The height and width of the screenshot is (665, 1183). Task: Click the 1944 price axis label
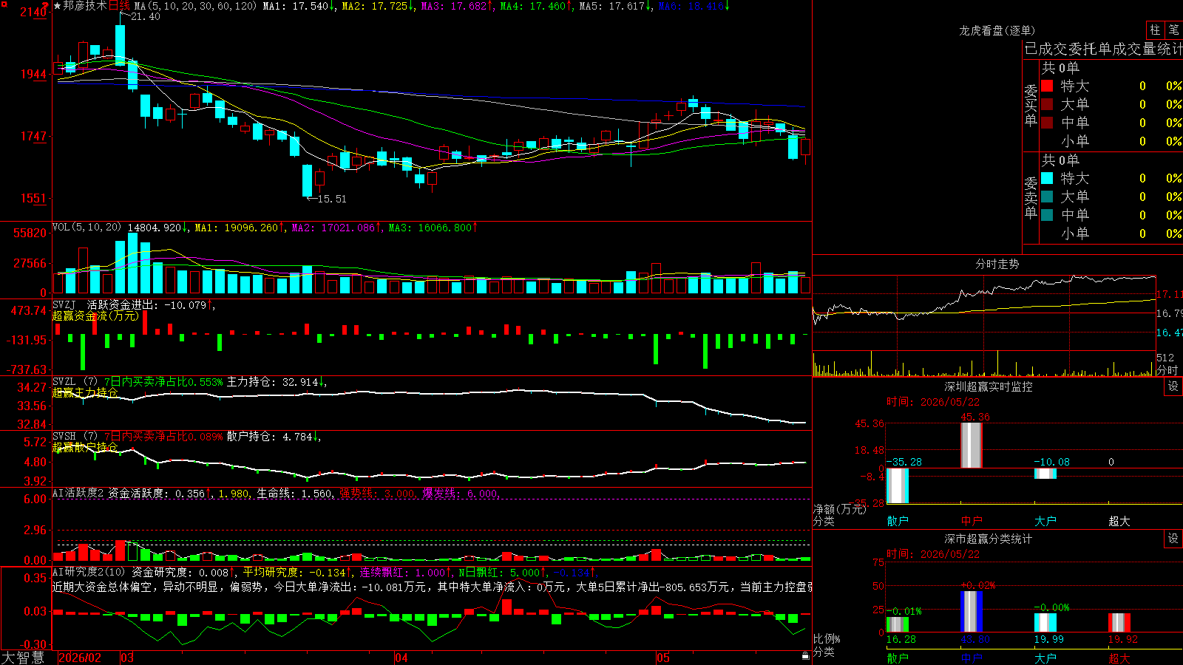tap(34, 74)
